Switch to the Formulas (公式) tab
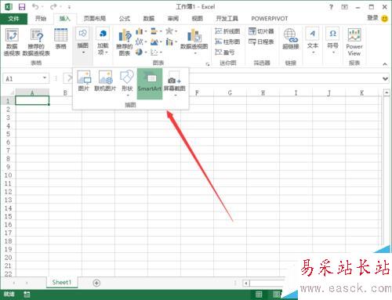 pos(125,19)
